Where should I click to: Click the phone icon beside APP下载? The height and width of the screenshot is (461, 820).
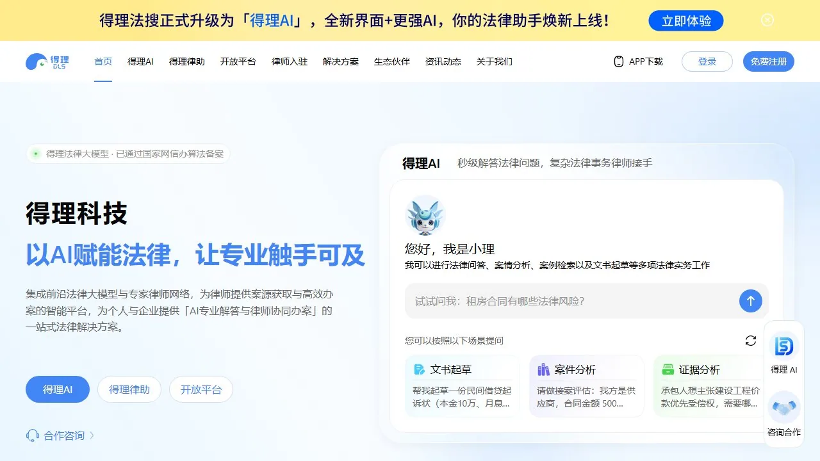(619, 61)
